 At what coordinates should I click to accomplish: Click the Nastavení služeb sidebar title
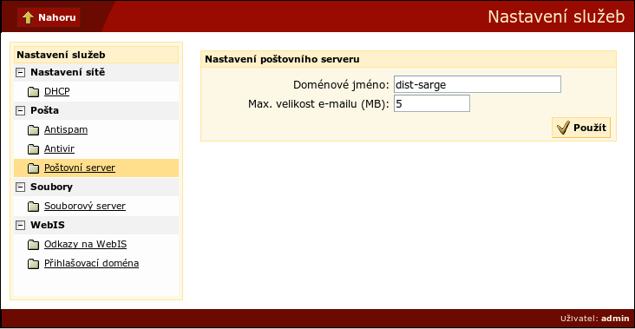pos(61,55)
